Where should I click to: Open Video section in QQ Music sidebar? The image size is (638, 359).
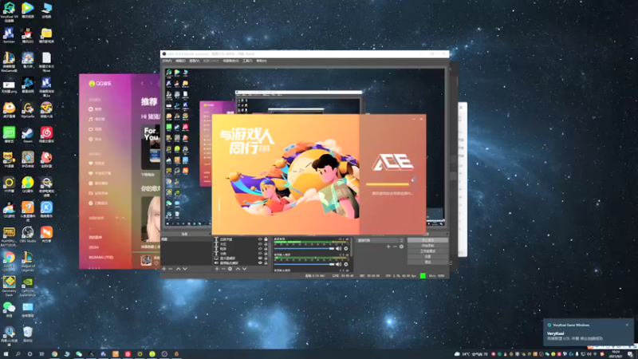click(95, 129)
